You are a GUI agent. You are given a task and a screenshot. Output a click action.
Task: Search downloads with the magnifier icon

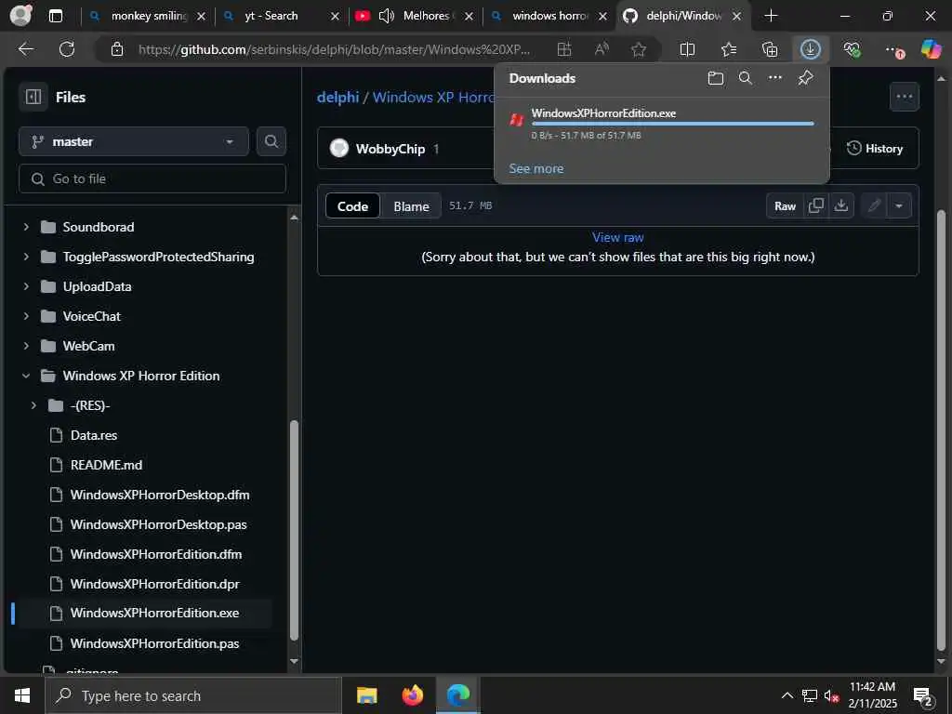(746, 78)
